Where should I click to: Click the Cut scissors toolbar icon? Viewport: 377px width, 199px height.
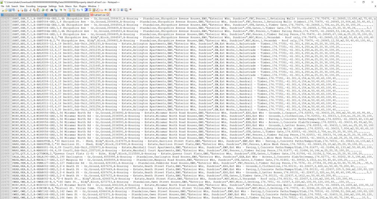click(31, 10)
